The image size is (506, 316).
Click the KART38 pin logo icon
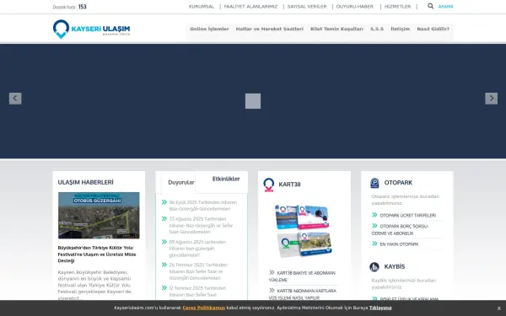(268, 185)
